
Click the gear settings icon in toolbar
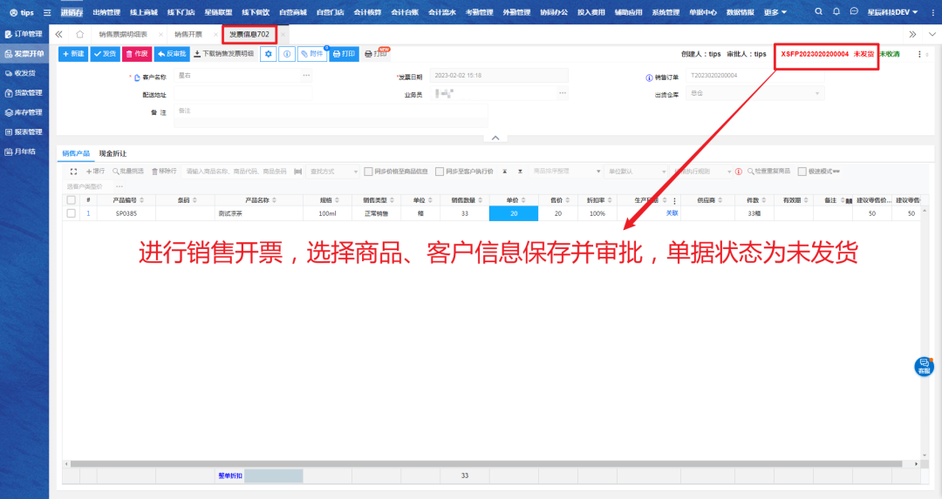[269, 54]
